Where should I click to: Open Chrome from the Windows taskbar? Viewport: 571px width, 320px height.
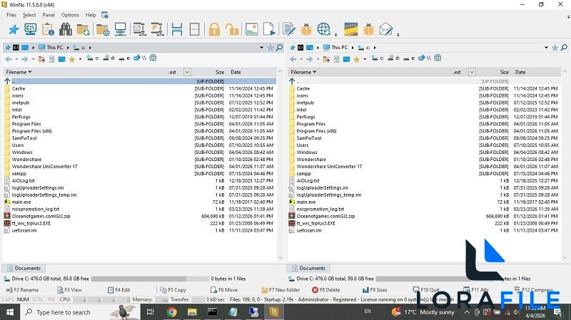pyautogui.click(x=171, y=312)
